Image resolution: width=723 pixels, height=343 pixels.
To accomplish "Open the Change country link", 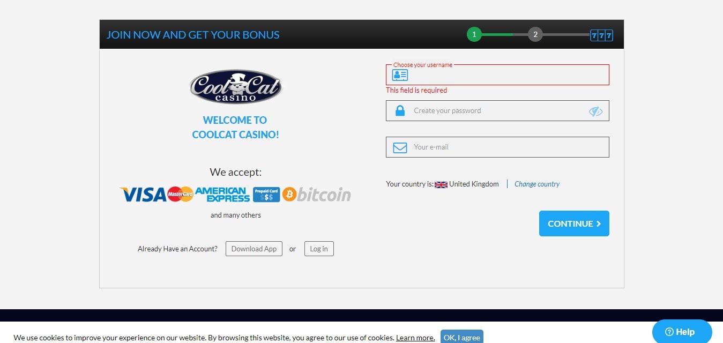I will tap(537, 184).
